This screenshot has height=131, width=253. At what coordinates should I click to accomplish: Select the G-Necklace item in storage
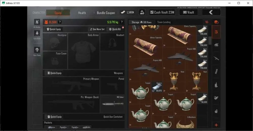tap(185, 122)
